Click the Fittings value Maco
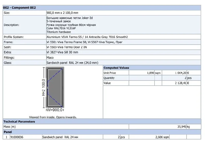Image resolution: width=205 pixels, height=141 pixels. 50,58
